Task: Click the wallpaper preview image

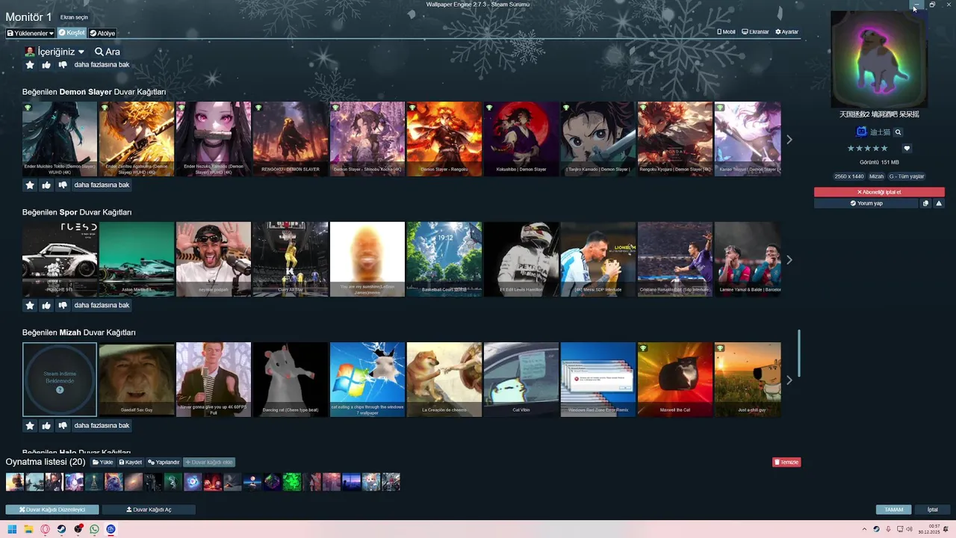Action: click(x=879, y=60)
